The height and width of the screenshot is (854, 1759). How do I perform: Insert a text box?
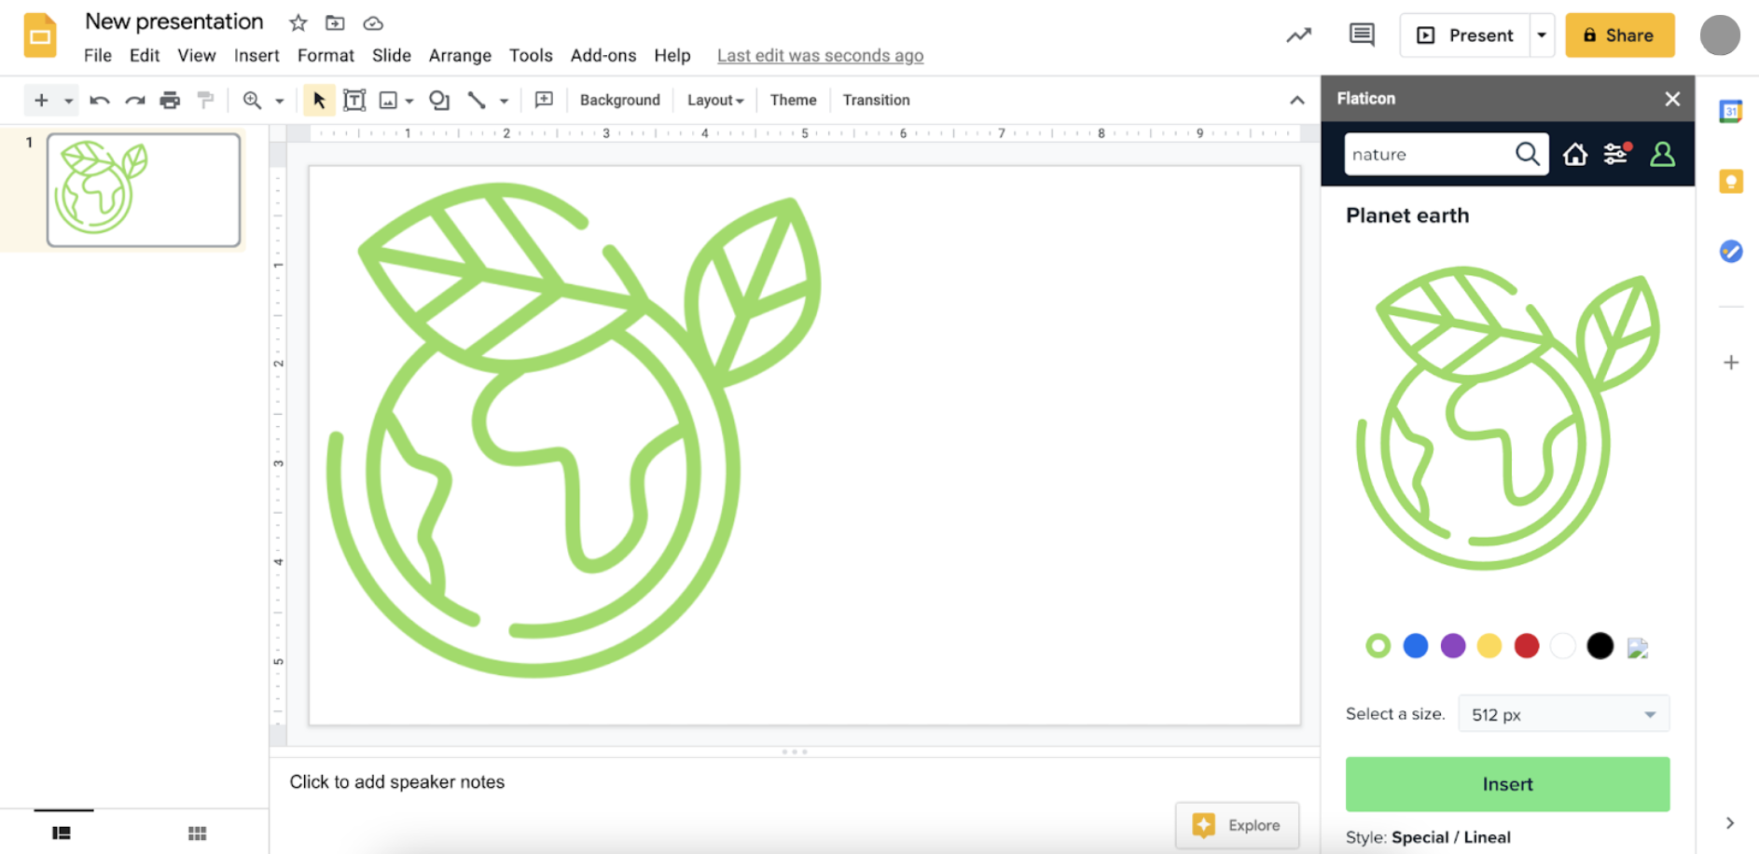[354, 100]
